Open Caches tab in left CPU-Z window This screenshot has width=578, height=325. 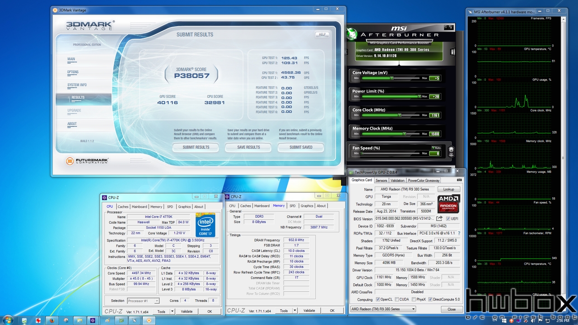click(123, 207)
